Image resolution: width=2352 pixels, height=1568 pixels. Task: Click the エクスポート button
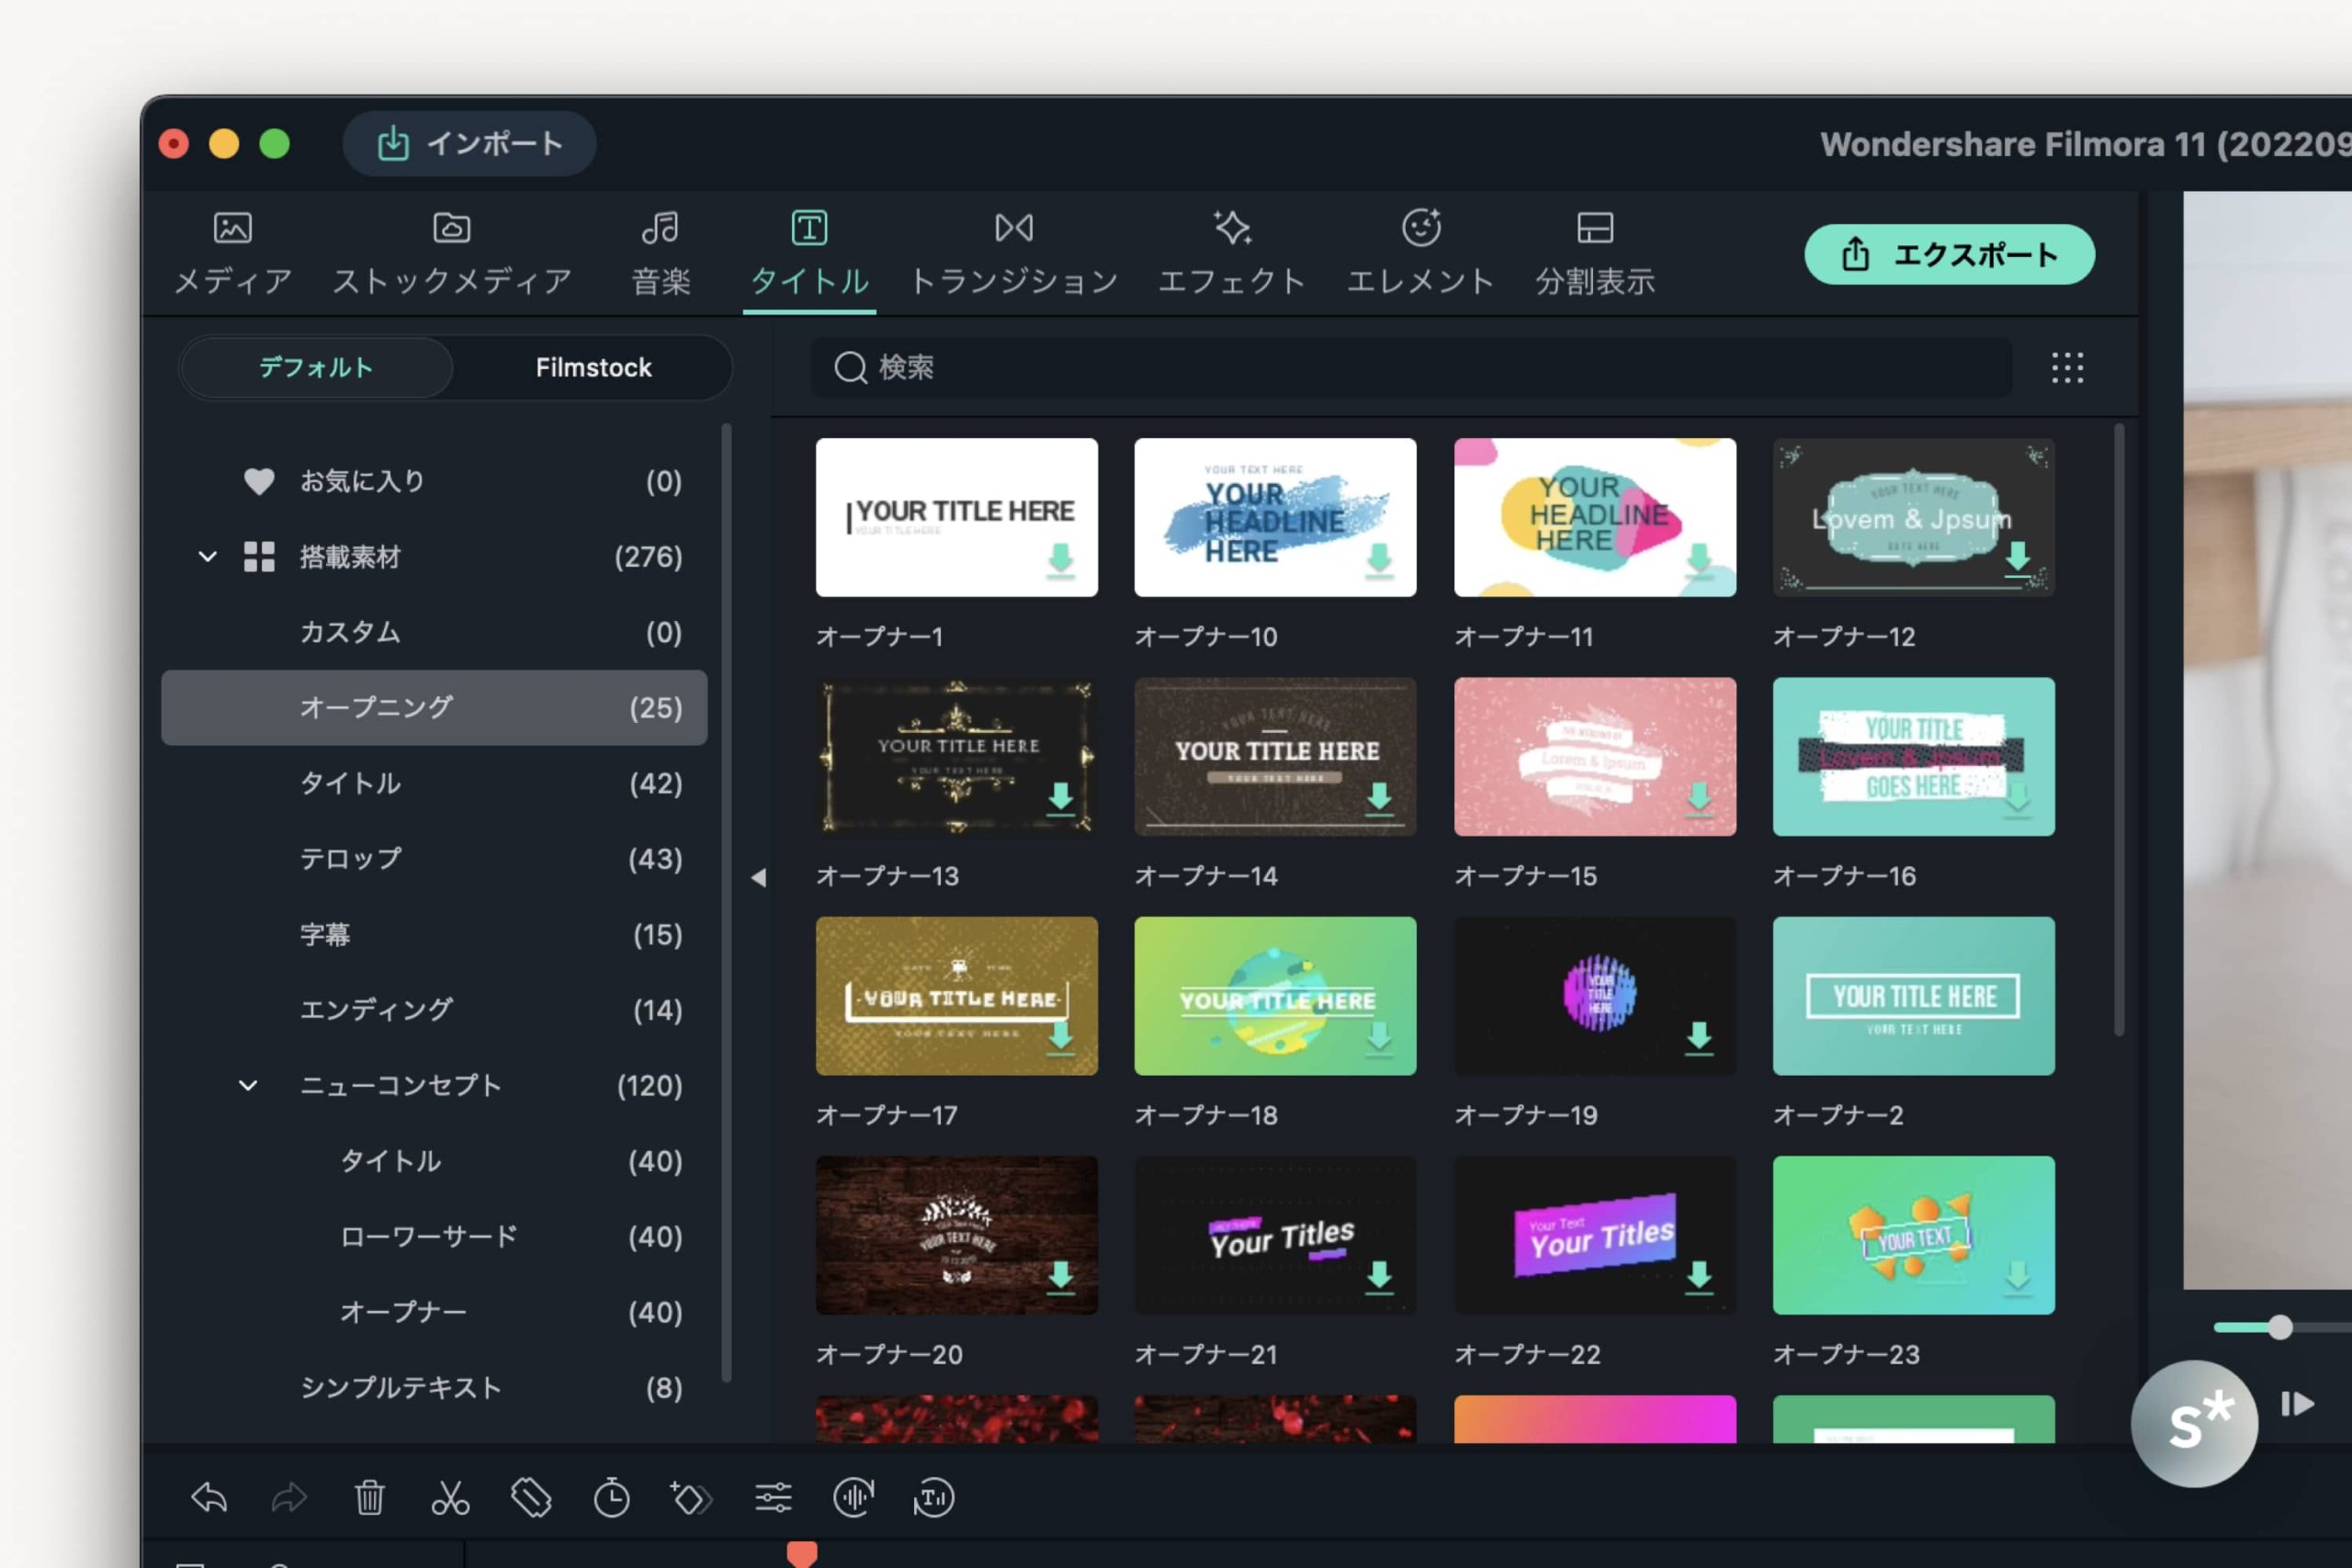pyautogui.click(x=1948, y=254)
